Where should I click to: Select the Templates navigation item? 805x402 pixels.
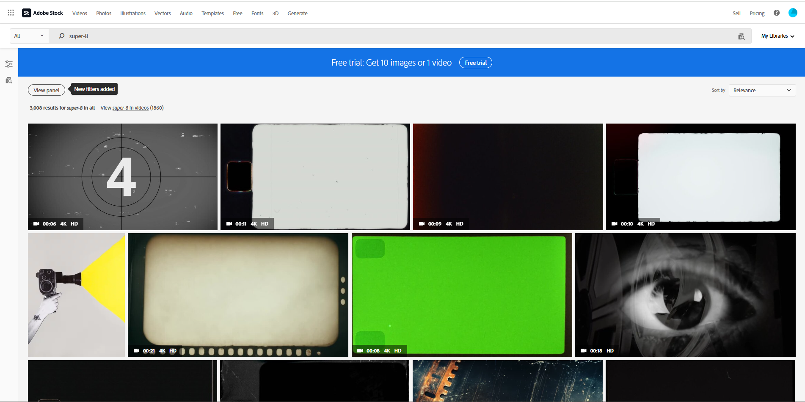coord(212,13)
